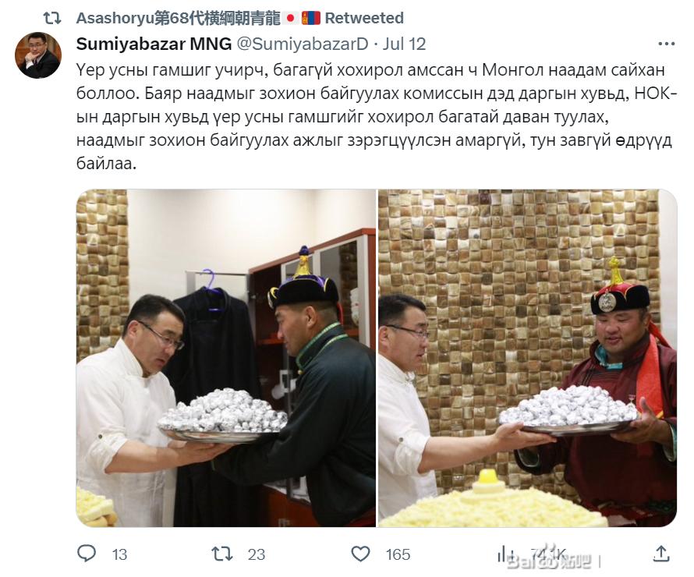Click the Sumiyabazar MNG display name

[154, 44]
